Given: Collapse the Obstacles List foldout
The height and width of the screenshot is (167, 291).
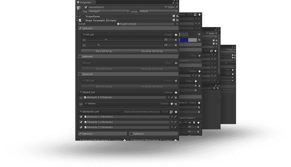Looking at the screenshot, I should click(x=81, y=112).
